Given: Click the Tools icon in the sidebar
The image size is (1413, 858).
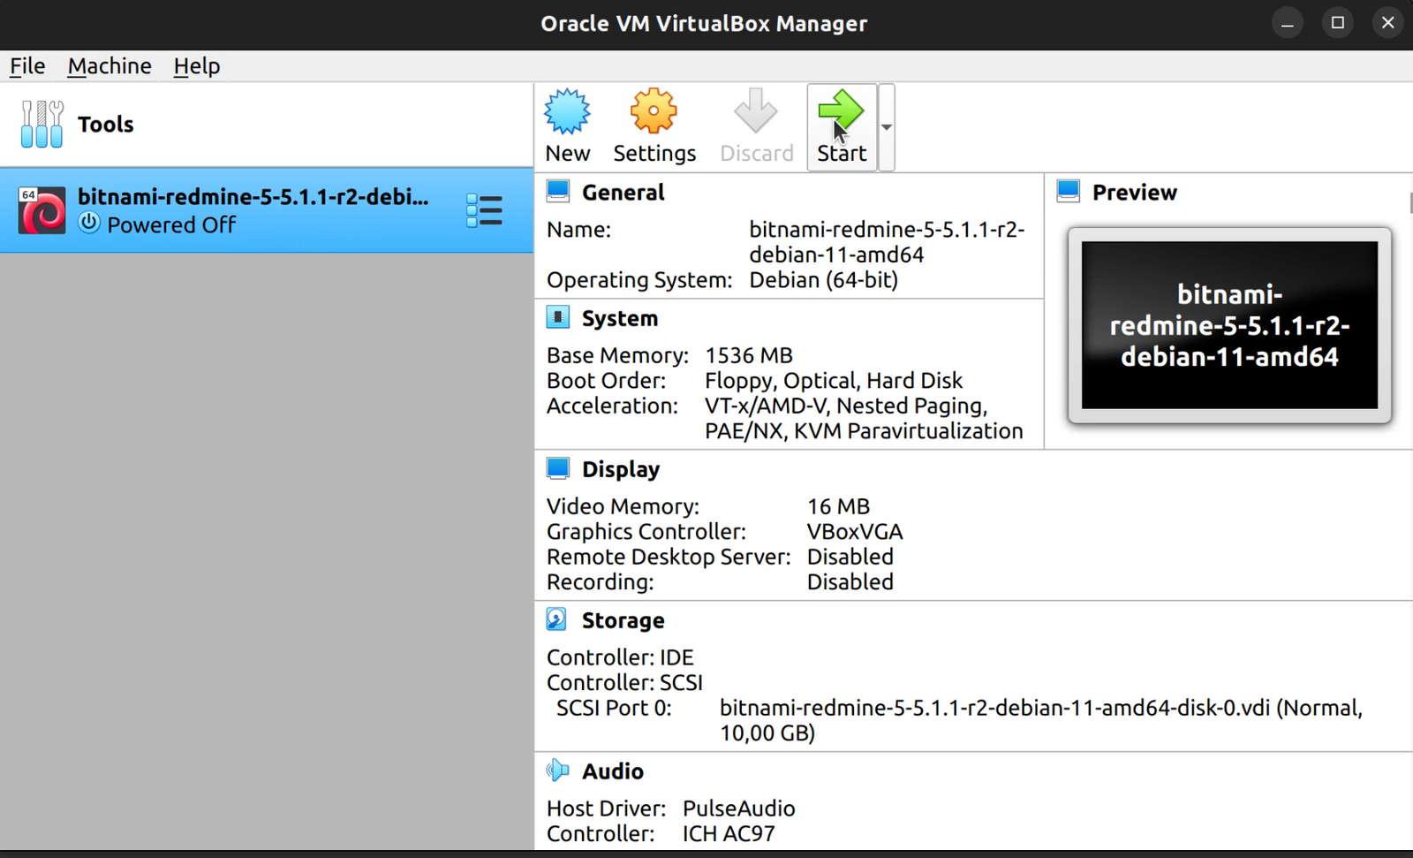Looking at the screenshot, I should pos(42,123).
